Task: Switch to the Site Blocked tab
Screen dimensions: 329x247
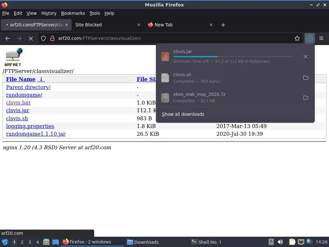Action: [107, 25]
